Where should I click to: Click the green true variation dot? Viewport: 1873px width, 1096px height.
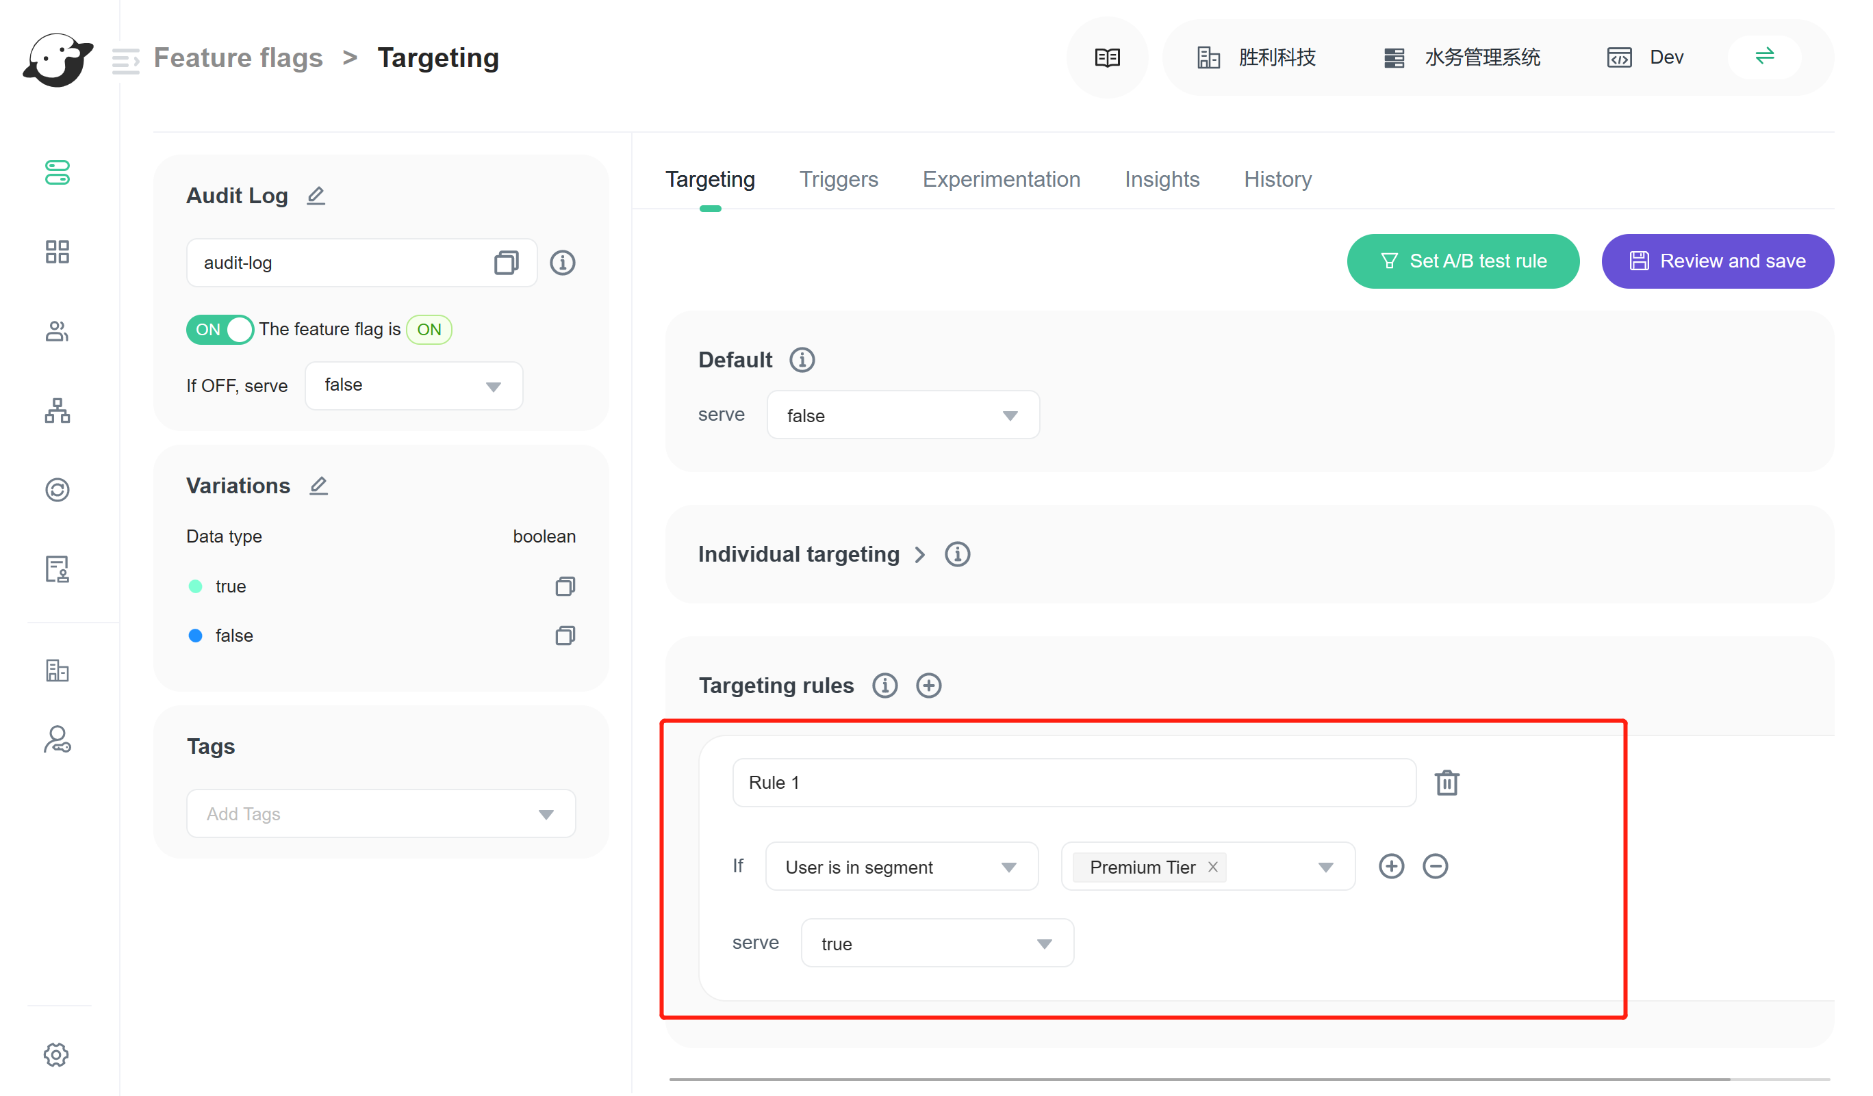tap(196, 586)
